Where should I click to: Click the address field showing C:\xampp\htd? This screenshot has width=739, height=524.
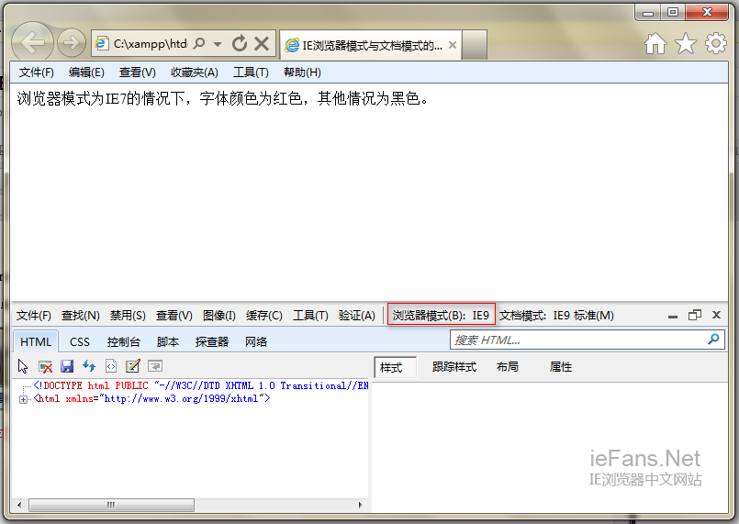(150, 44)
